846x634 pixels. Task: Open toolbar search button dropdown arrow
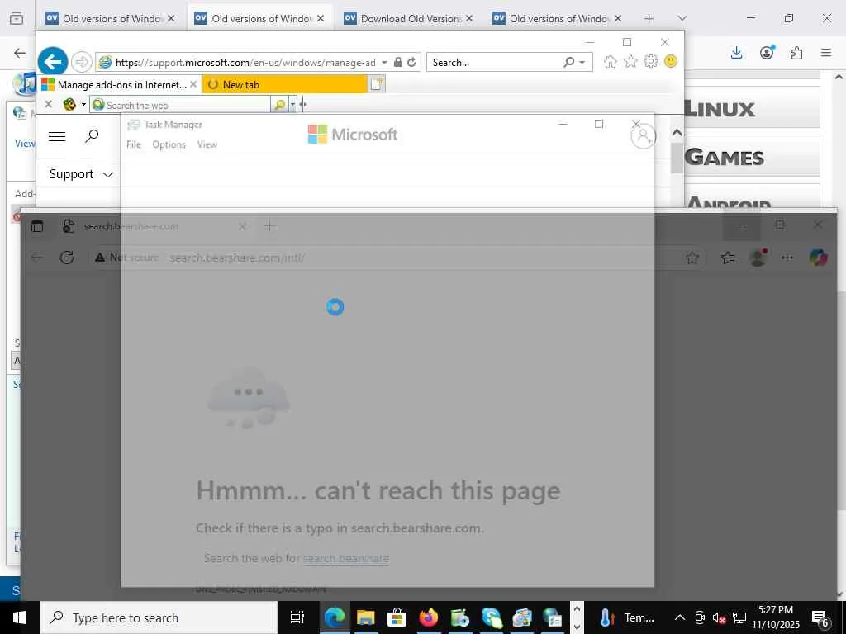[292, 105]
